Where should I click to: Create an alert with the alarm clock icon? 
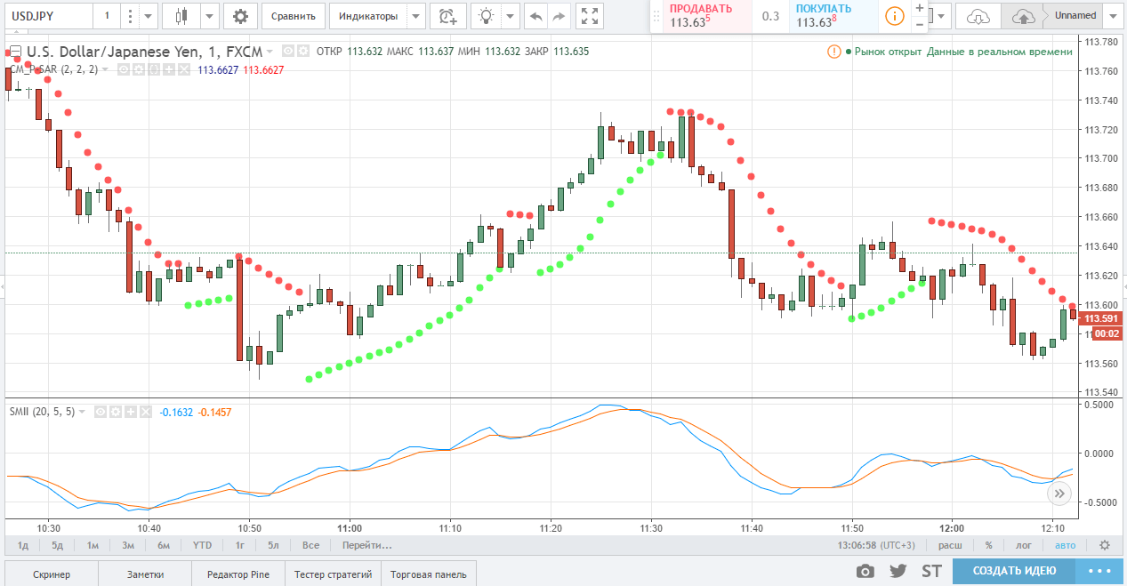click(x=447, y=16)
